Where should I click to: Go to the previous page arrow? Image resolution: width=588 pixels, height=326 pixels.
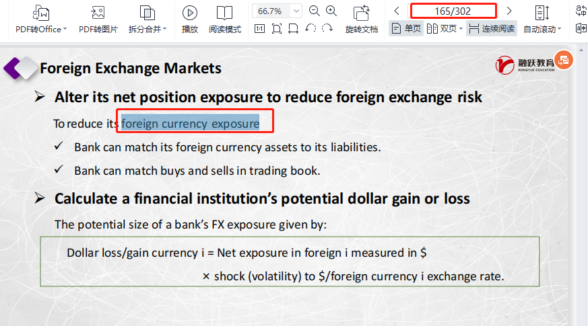click(397, 11)
